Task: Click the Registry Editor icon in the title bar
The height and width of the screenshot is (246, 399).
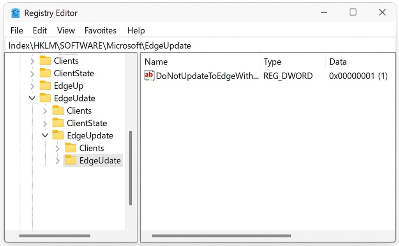Action: [15, 12]
